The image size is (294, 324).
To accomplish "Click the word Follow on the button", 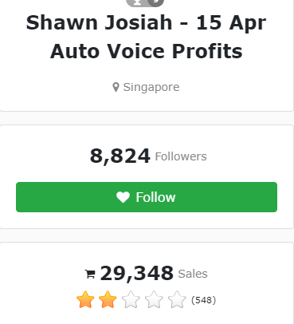I will tap(155, 197).
